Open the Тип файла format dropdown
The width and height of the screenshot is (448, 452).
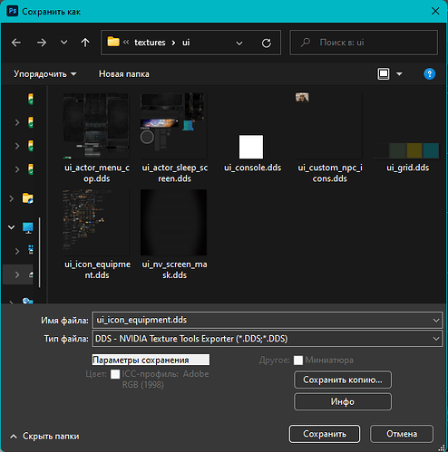point(268,339)
